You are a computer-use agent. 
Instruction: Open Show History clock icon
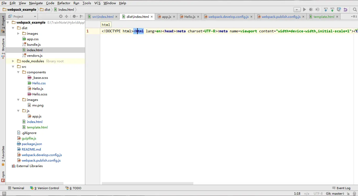coord(339,9)
